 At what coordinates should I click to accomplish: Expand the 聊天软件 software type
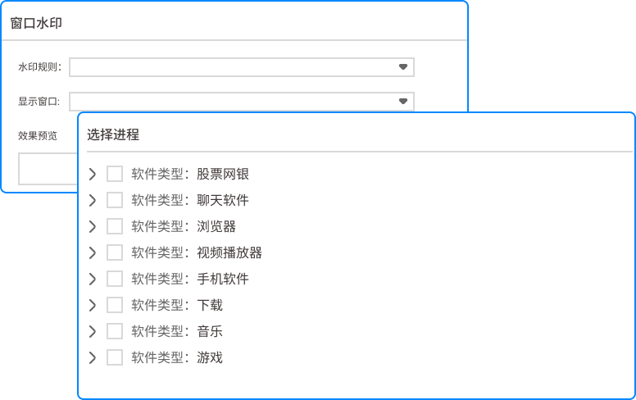pos(93,200)
